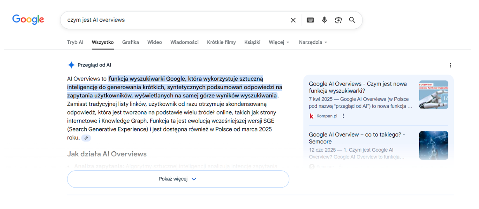The image size is (479, 209).
Task: Click the source link chip after 'roku.'
Action: tap(86, 138)
